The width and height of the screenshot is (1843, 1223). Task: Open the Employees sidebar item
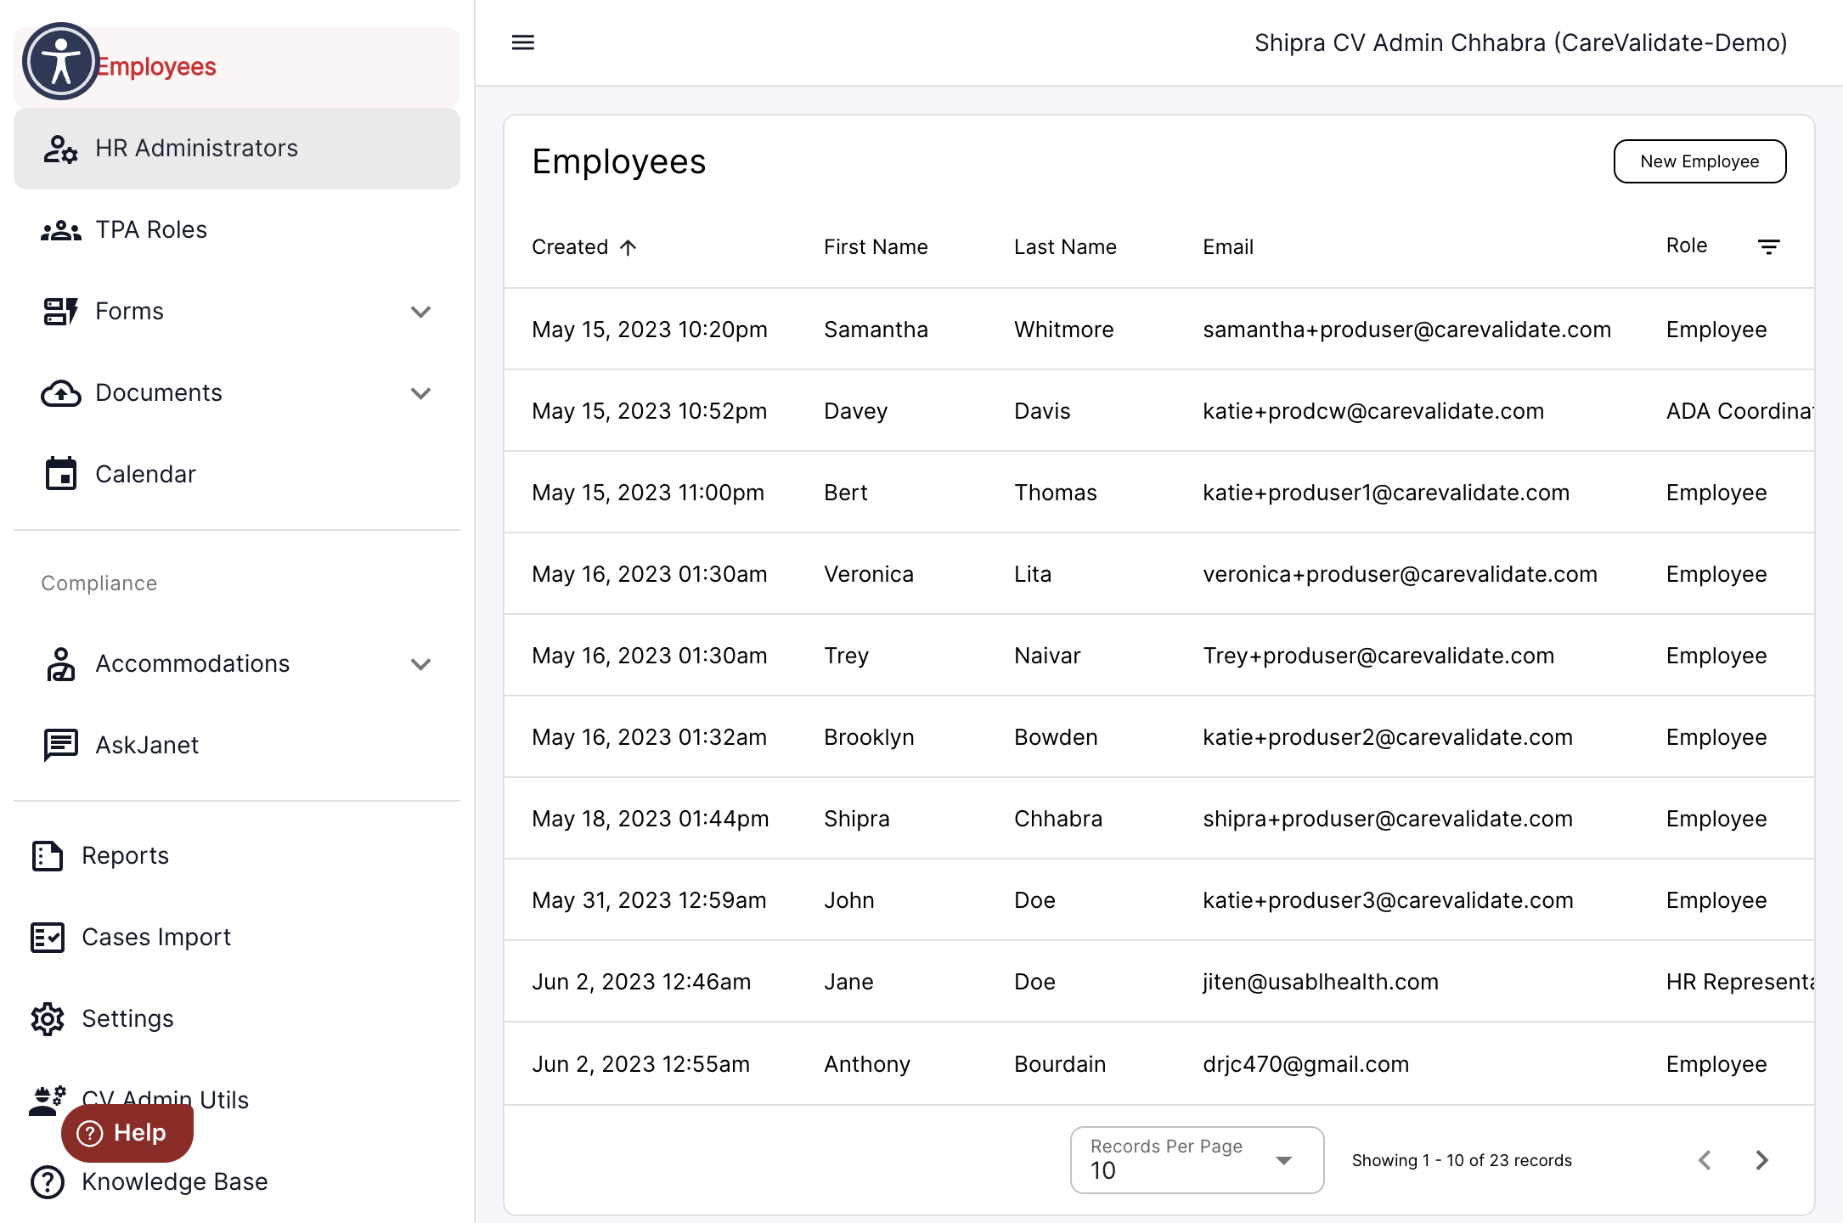(x=237, y=67)
